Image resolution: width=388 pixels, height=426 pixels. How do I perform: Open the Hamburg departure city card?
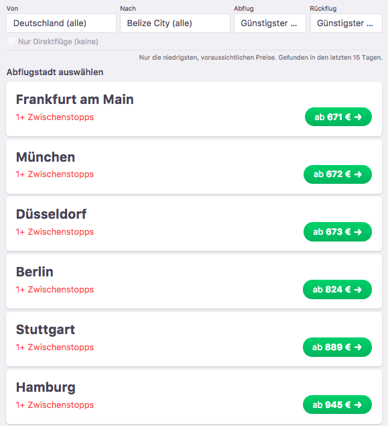194,397
